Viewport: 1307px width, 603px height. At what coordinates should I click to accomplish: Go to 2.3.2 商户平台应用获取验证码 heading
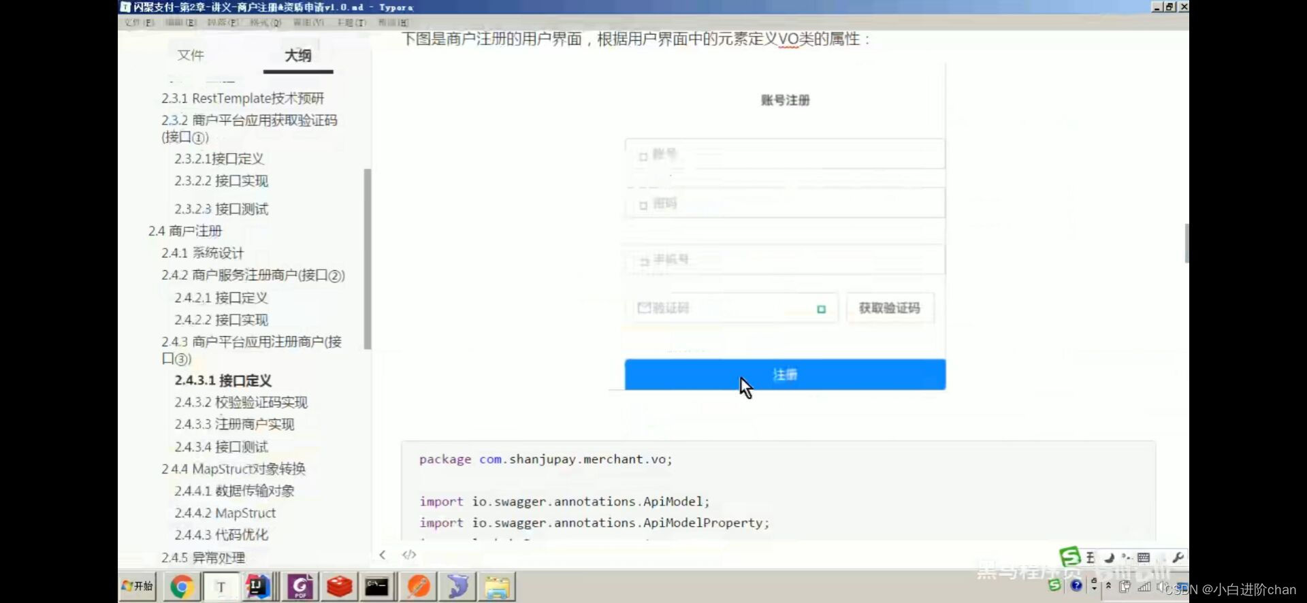(x=249, y=128)
